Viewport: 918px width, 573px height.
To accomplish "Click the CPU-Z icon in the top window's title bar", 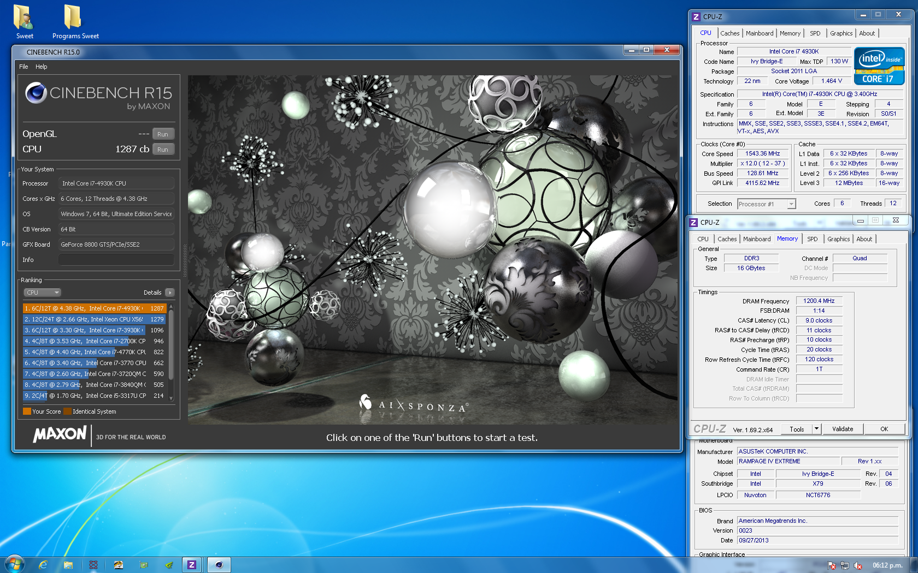I will pyautogui.click(x=696, y=17).
